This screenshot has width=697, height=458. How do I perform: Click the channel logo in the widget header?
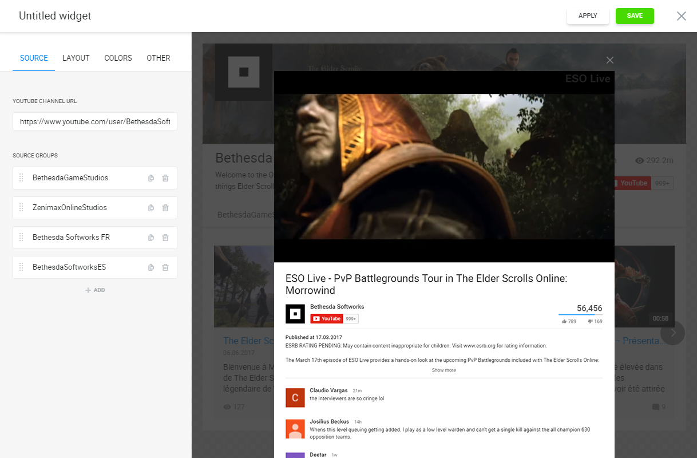pos(244,72)
